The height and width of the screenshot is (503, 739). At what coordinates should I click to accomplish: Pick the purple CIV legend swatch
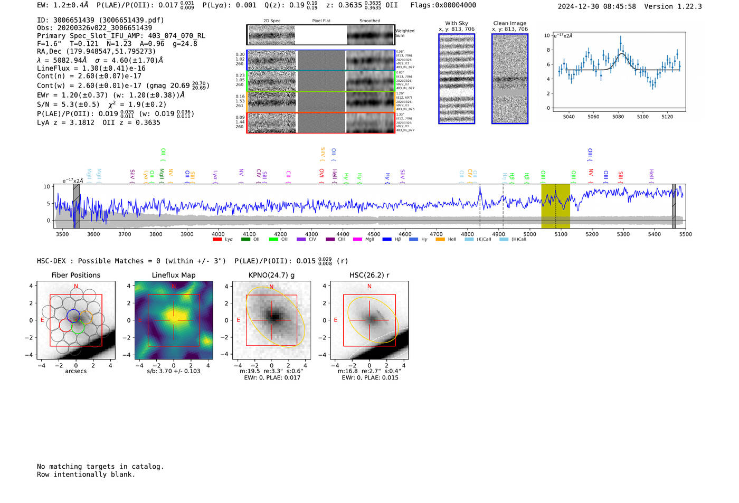(x=301, y=240)
